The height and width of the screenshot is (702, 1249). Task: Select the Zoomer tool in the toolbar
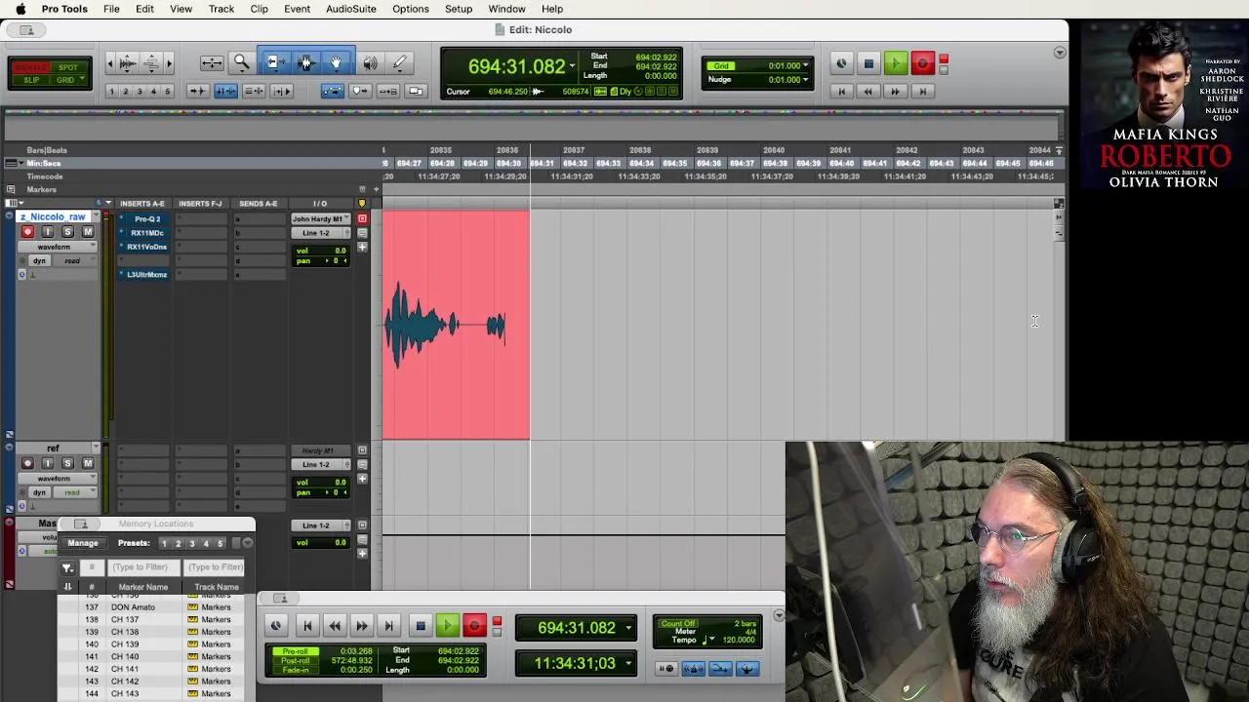coord(241,63)
